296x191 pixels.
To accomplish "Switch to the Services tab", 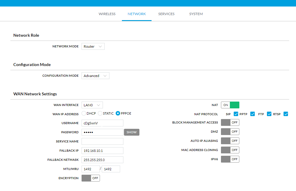I will pos(166,14).
